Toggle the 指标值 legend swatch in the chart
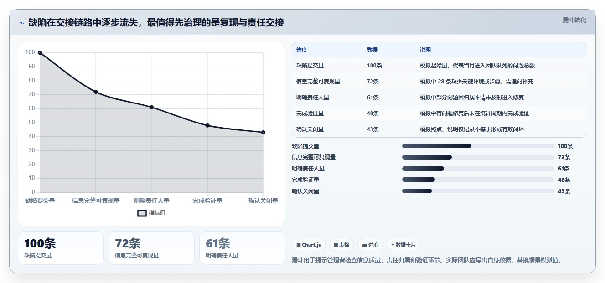605x283 pixels. (142, 213)
